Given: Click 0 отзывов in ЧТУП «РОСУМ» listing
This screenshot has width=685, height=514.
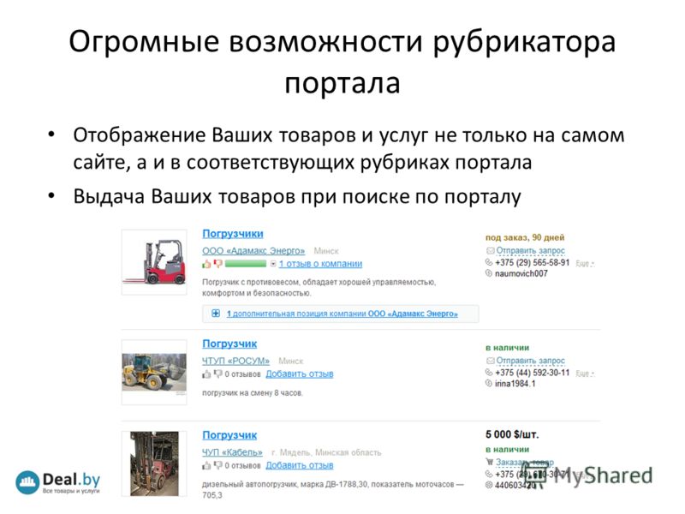Looking at the screenshot, I should (242, 374).
